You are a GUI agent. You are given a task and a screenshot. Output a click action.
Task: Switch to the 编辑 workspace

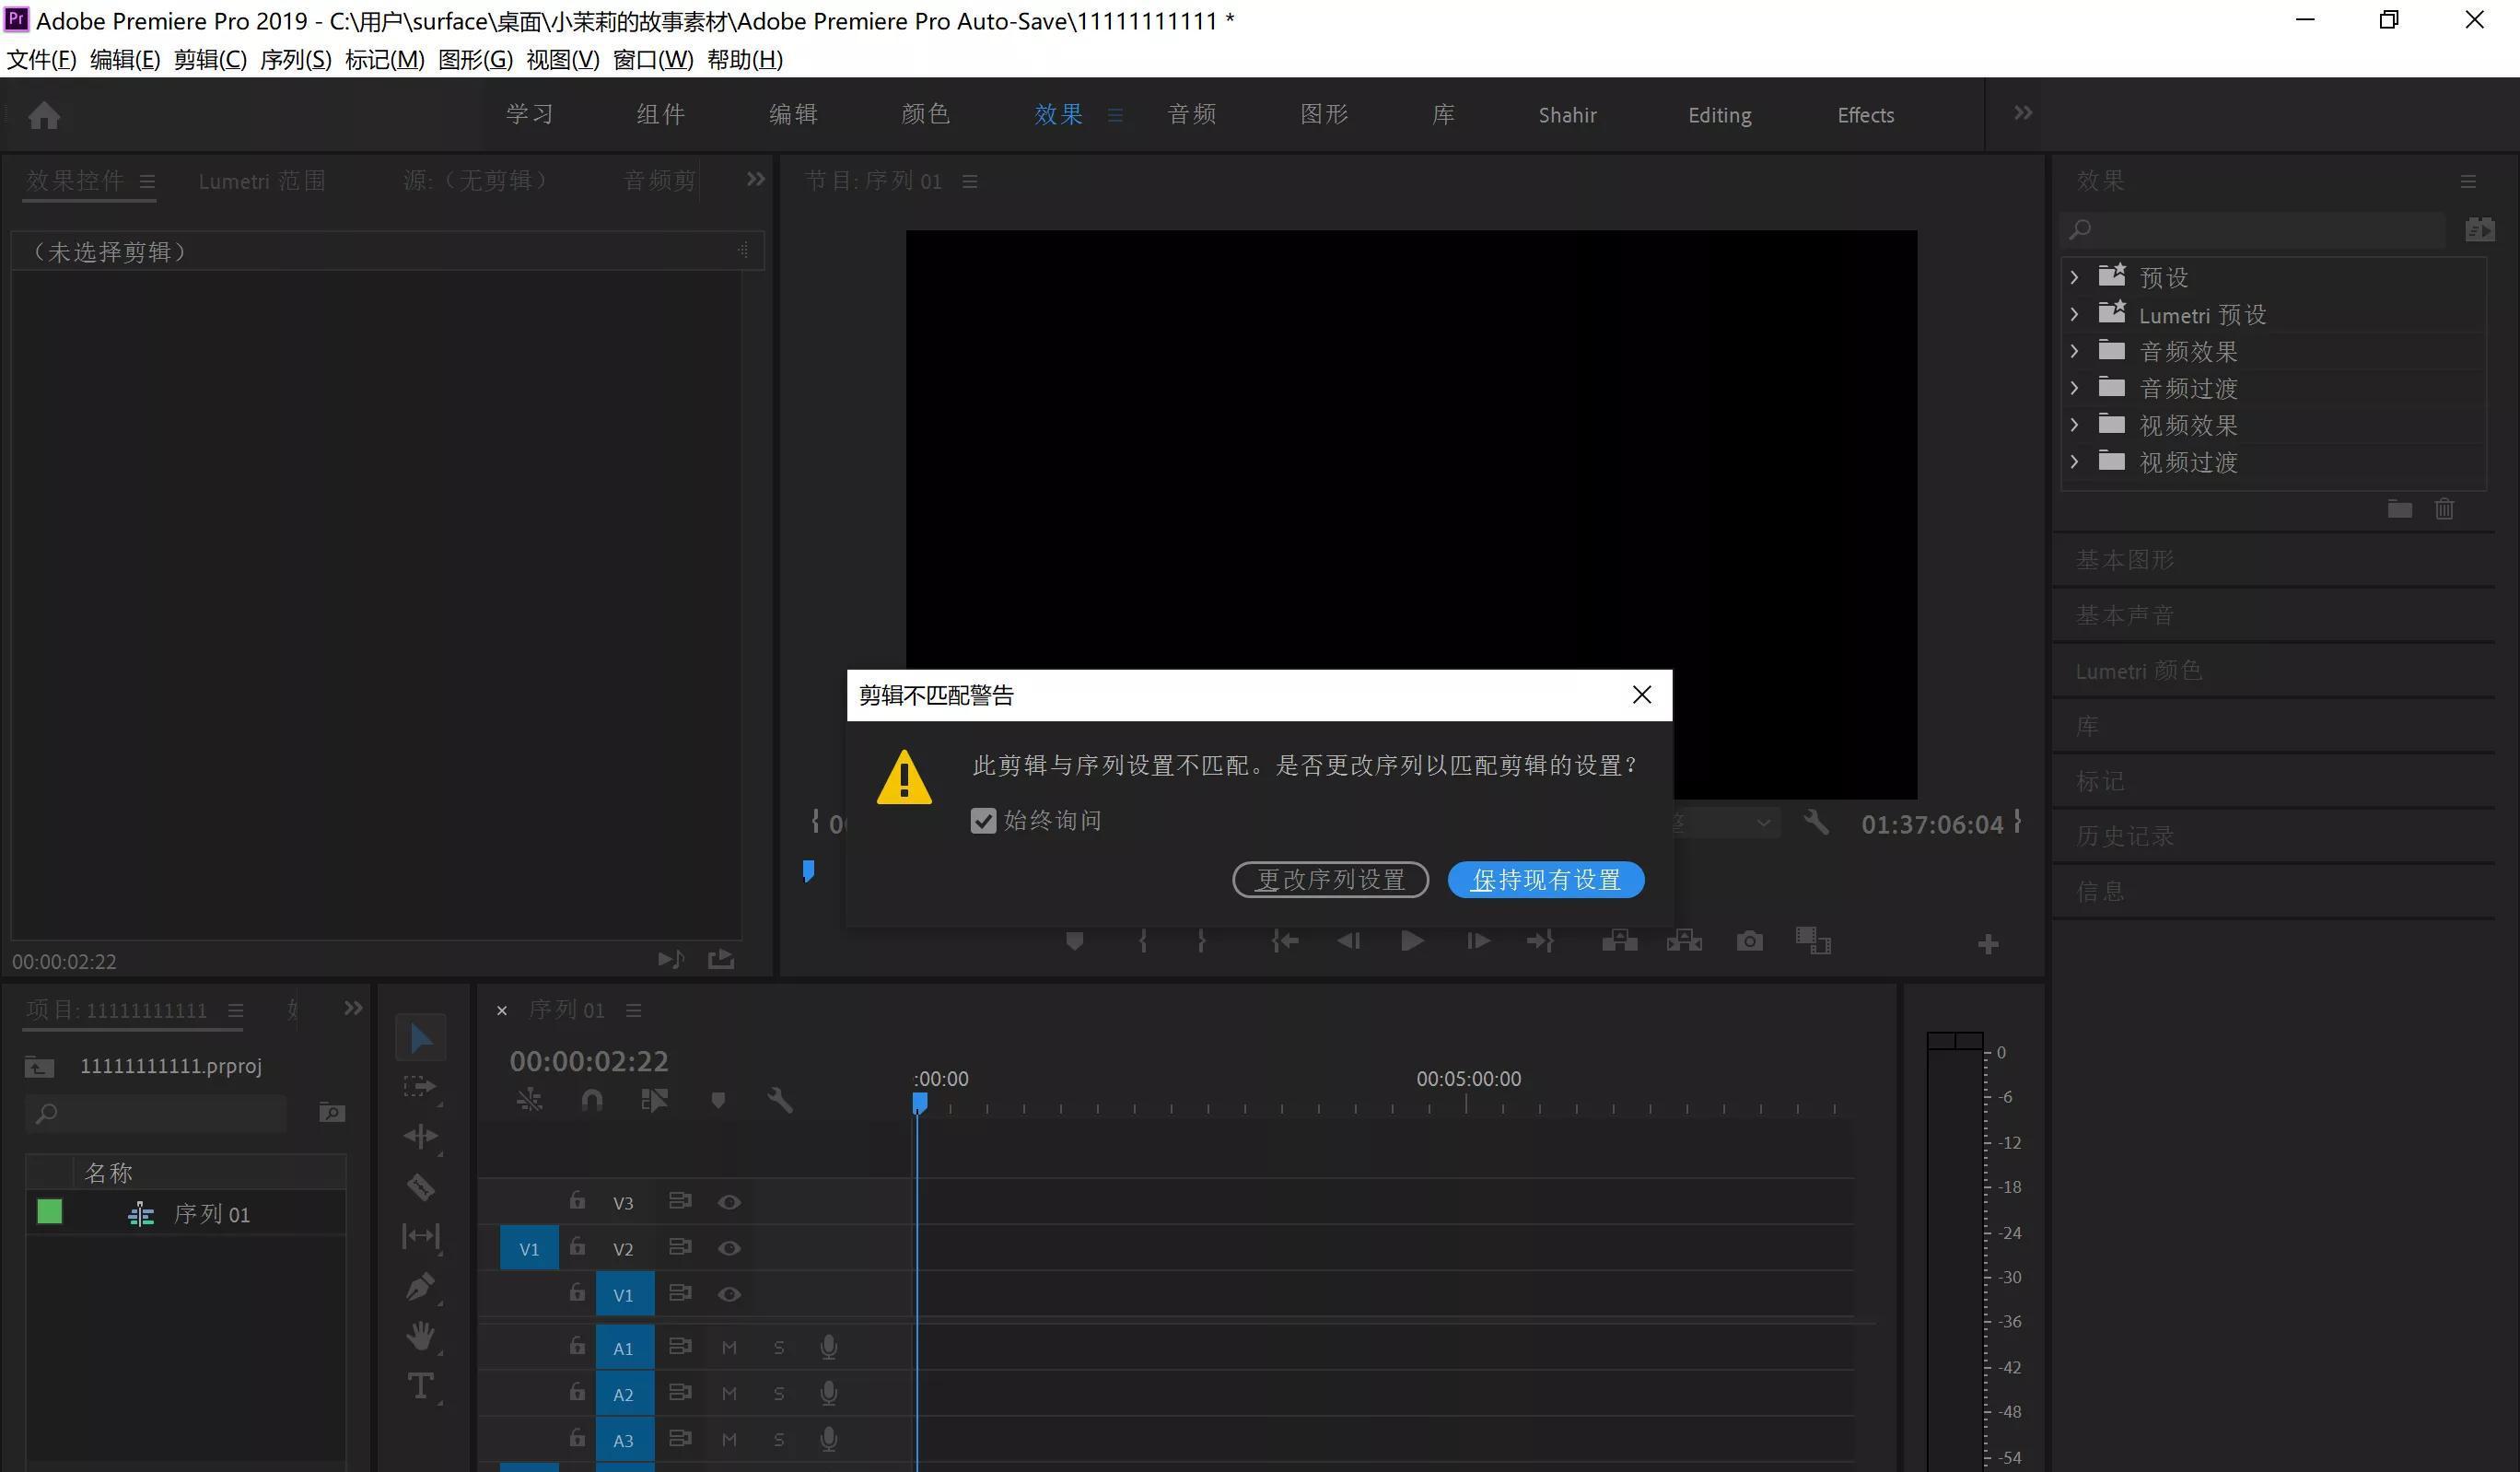793,114
